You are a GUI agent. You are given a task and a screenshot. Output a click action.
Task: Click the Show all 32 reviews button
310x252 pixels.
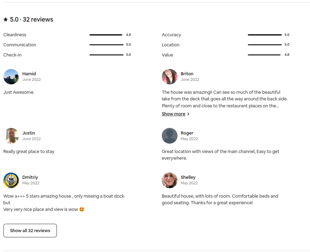tap(30, 230)
